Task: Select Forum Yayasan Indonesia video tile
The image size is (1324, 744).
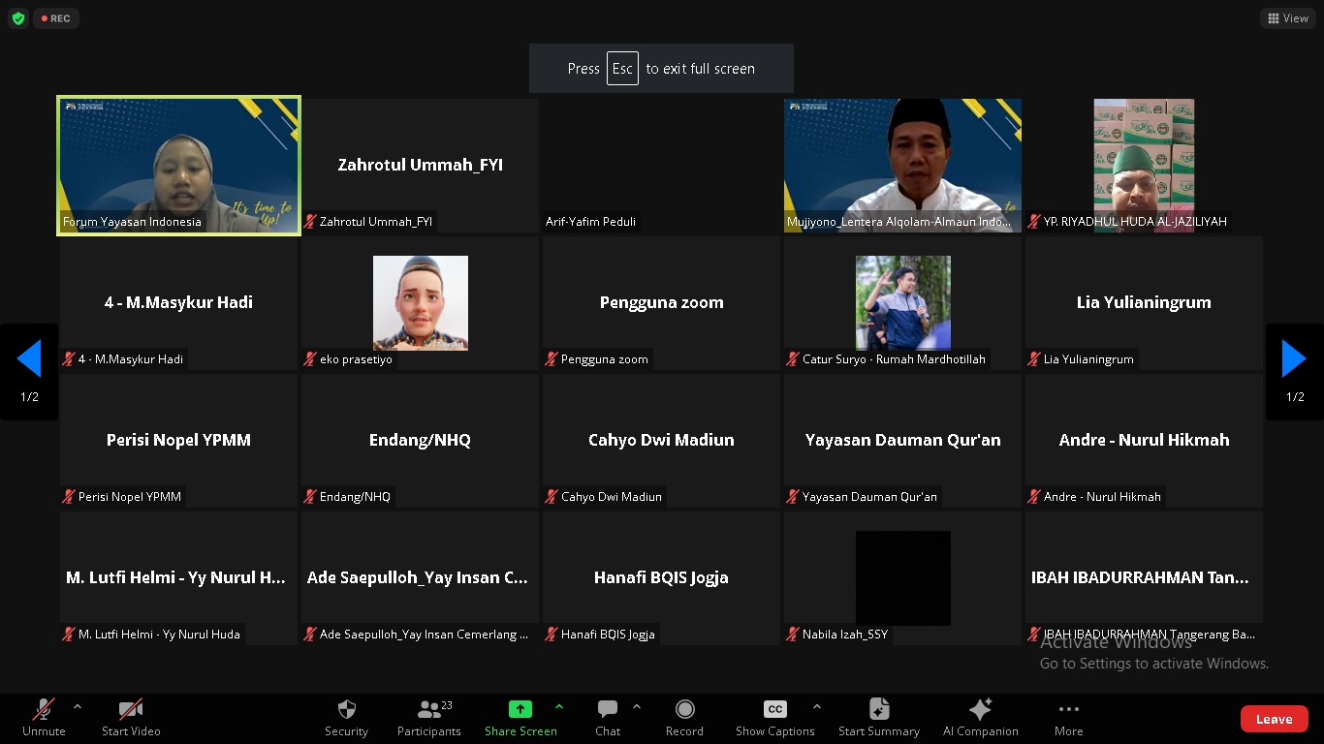Action: 178,165
